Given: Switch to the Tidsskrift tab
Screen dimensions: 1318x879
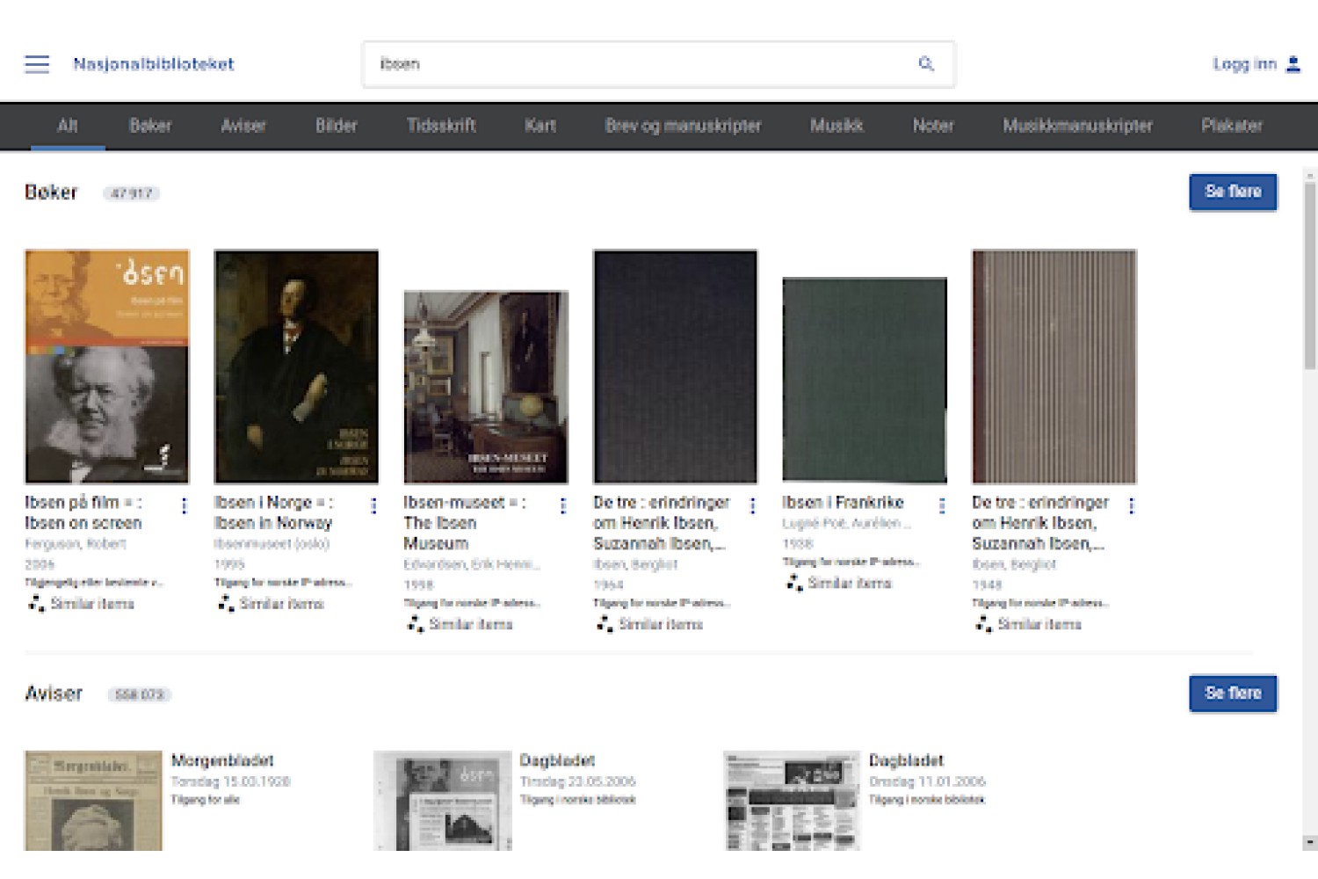Looking at the screenshot, I should tap(441, 126).
